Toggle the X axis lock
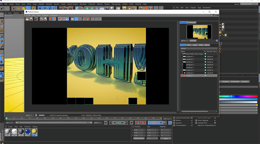Viewport: 260px width, 144px height. pyautogui.click(x=40, y=8)
